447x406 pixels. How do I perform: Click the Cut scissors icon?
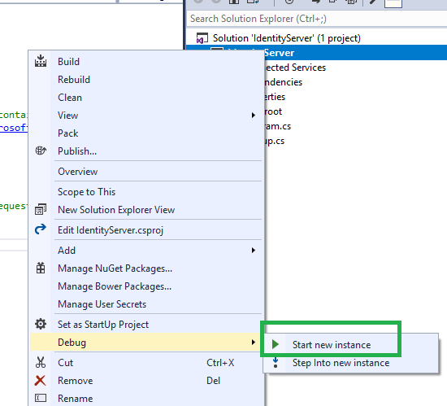(x=41, y=362)
